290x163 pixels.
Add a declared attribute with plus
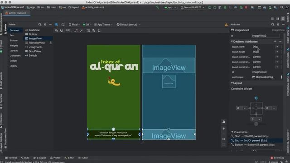[x=275, y=41]
